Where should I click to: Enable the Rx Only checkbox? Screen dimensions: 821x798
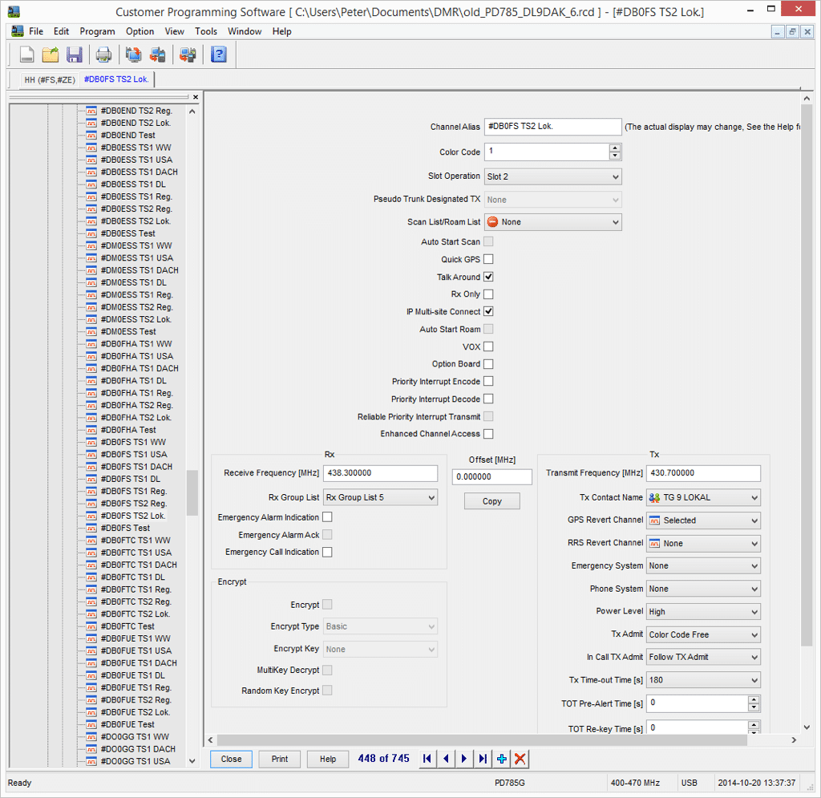point(488,294)
